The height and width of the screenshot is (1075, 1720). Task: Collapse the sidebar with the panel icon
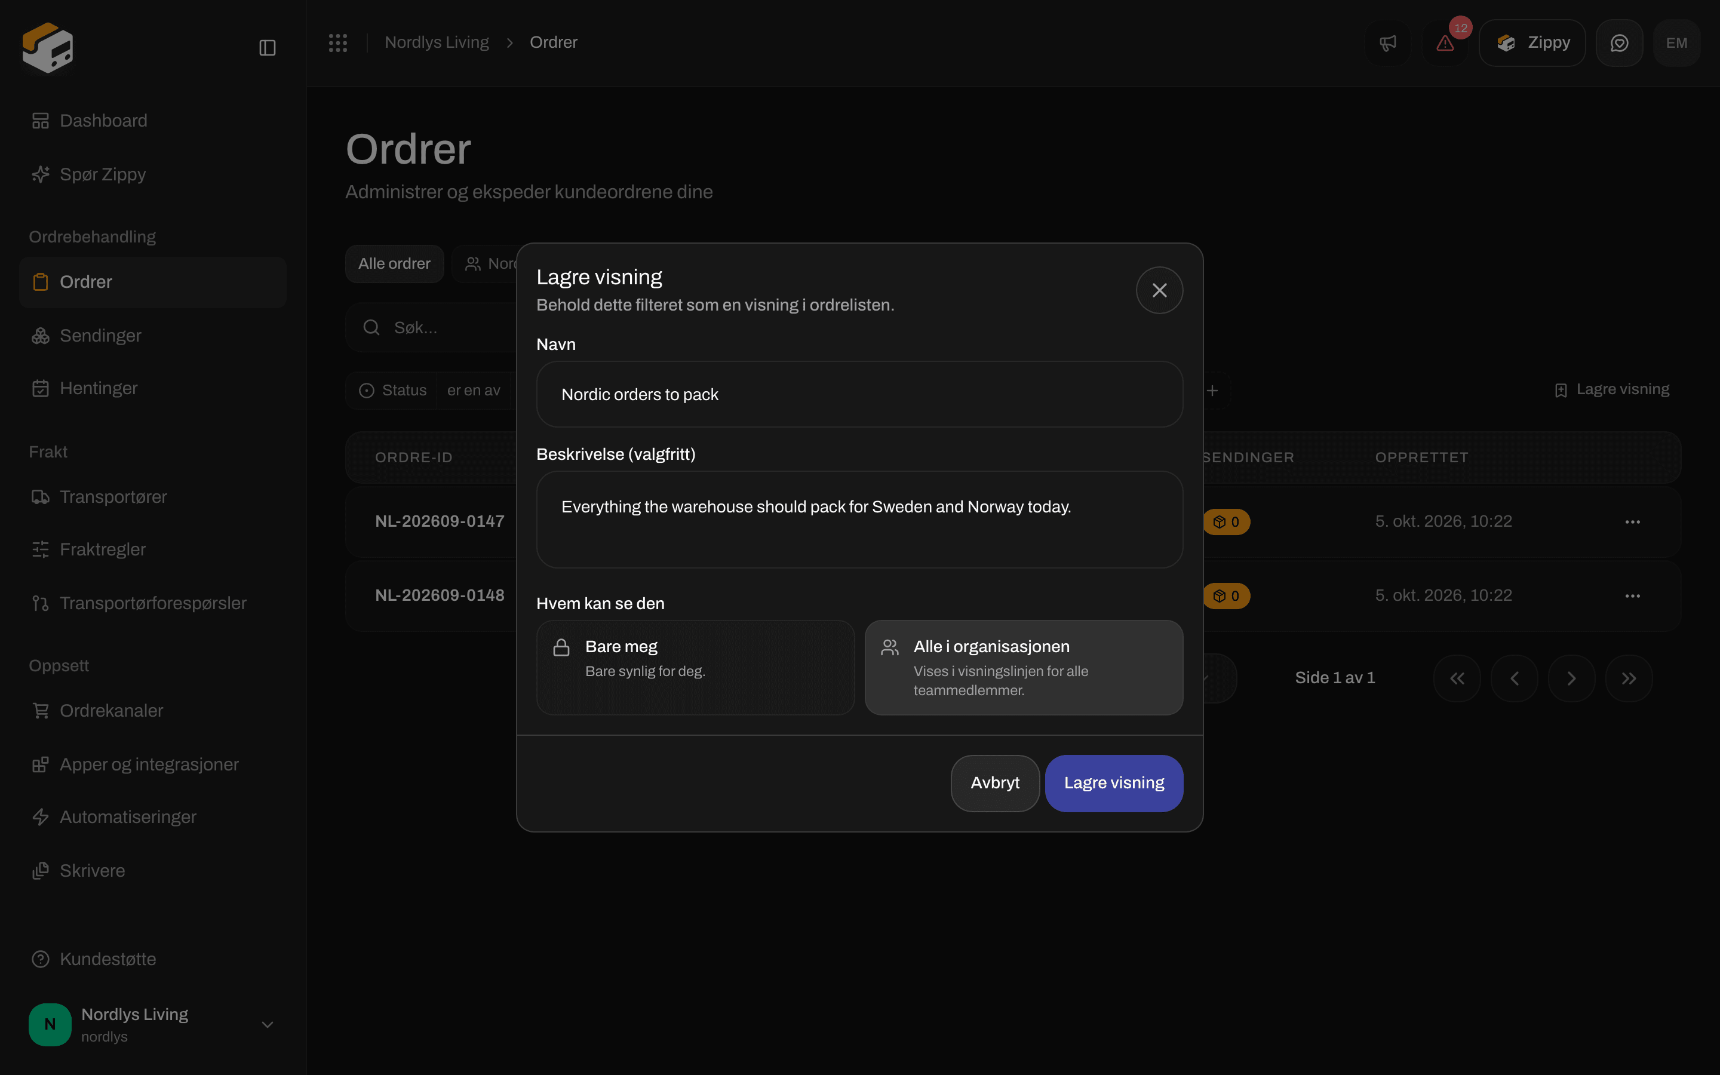point(267,48)
